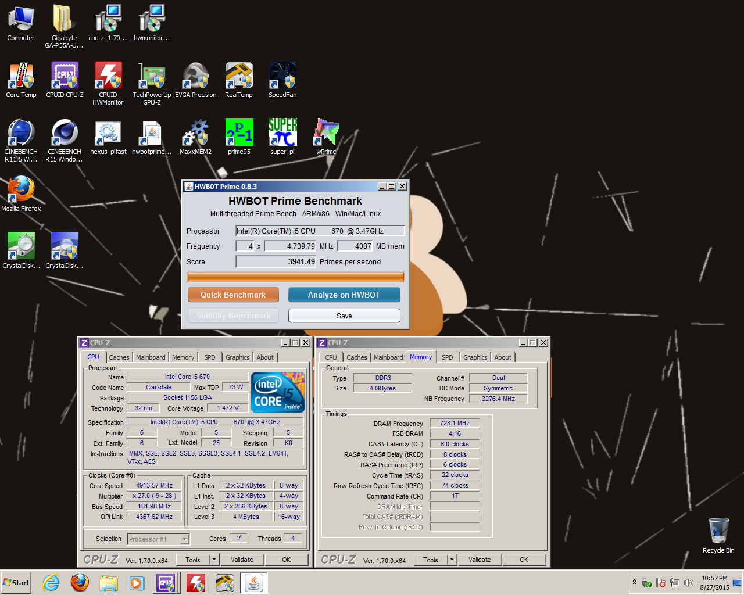Open the CINEBENCH R15 shortcut
744x595 pixels.
65,140
